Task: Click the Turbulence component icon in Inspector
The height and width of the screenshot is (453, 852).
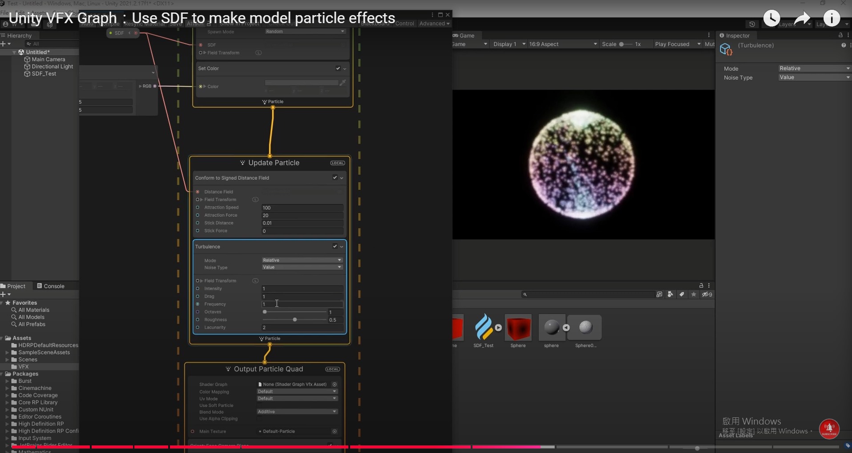Action: (x=726, y=49)
